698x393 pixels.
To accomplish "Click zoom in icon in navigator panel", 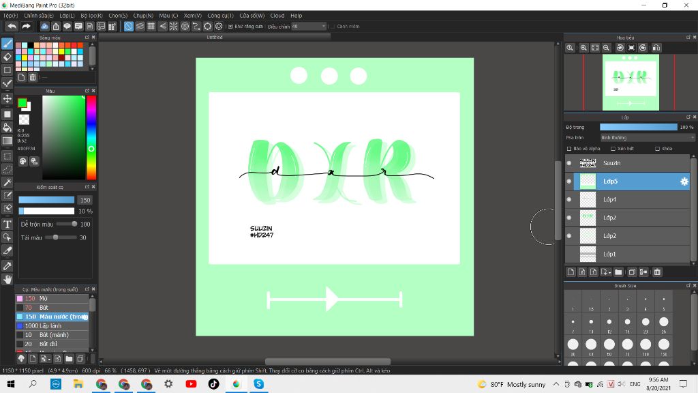I will 583,48.
